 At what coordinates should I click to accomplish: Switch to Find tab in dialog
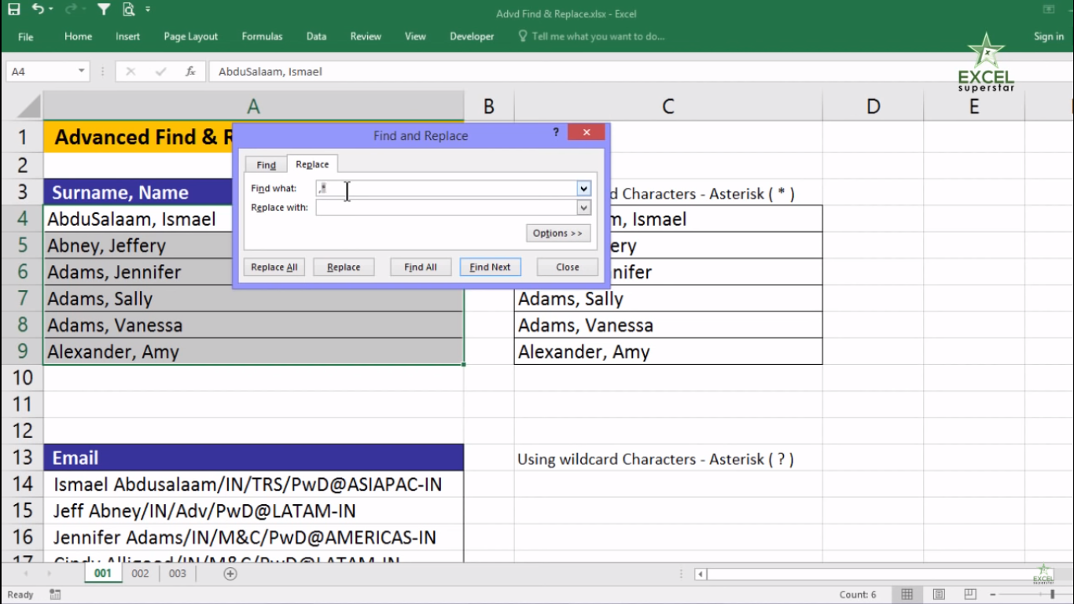267,164
